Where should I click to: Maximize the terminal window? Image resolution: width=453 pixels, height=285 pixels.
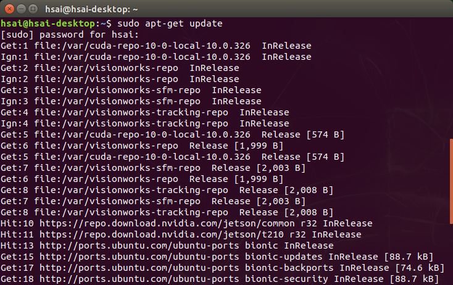(33, 9)
